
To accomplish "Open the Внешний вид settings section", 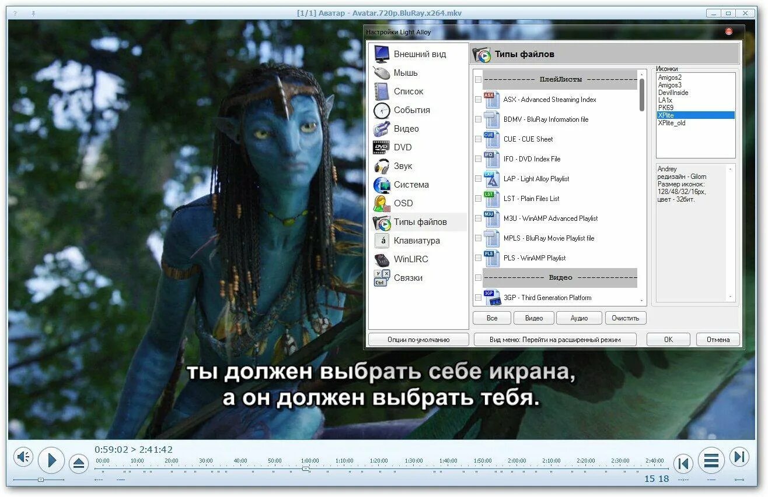I will click(418, 54).
